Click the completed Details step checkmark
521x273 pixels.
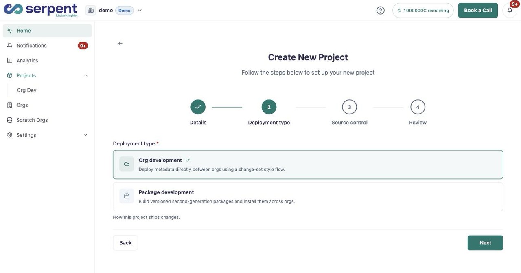pyautogui.click(x=198, y=107)
